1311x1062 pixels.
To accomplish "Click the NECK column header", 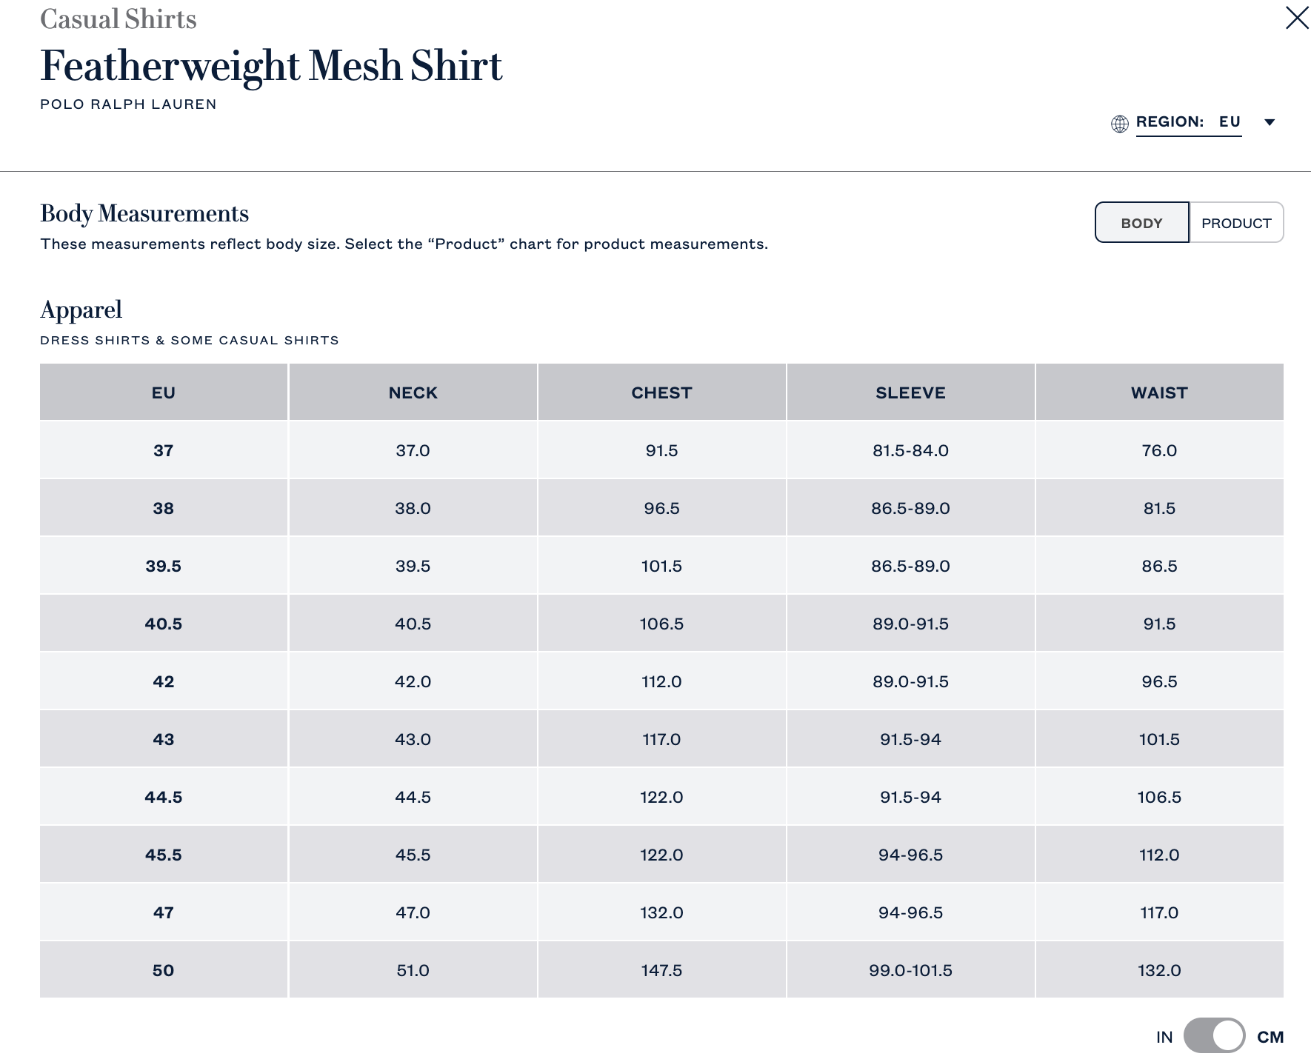I will coord(413,393).
